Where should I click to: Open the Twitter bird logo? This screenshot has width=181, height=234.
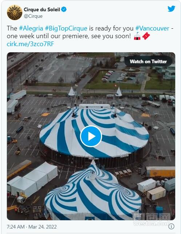pyautogui.click(x=171, y=9)
